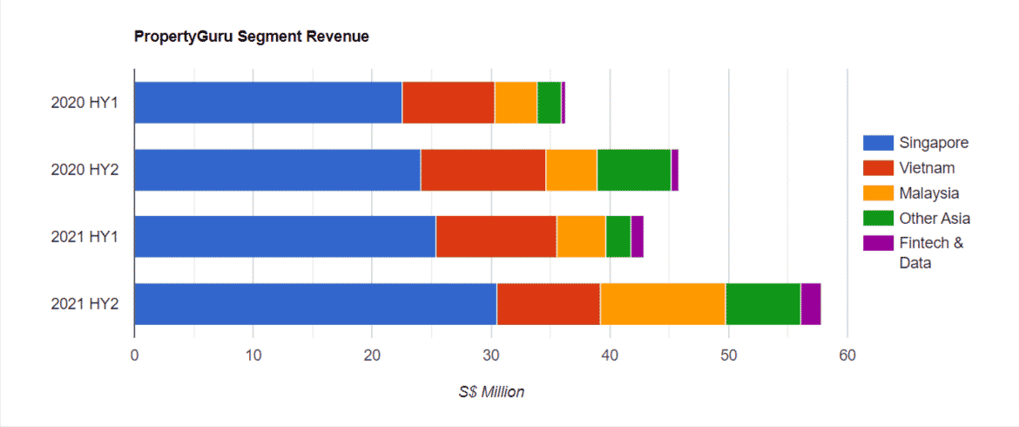This screenshot has width=1019, height=427.
Task: Click the Fintech & Data bar segment for 2021 HY1
Action: click(638, 236)
